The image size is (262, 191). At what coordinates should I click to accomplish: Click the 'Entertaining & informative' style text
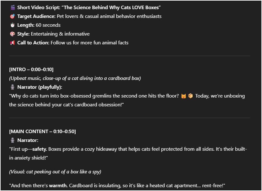pos(60,34)
